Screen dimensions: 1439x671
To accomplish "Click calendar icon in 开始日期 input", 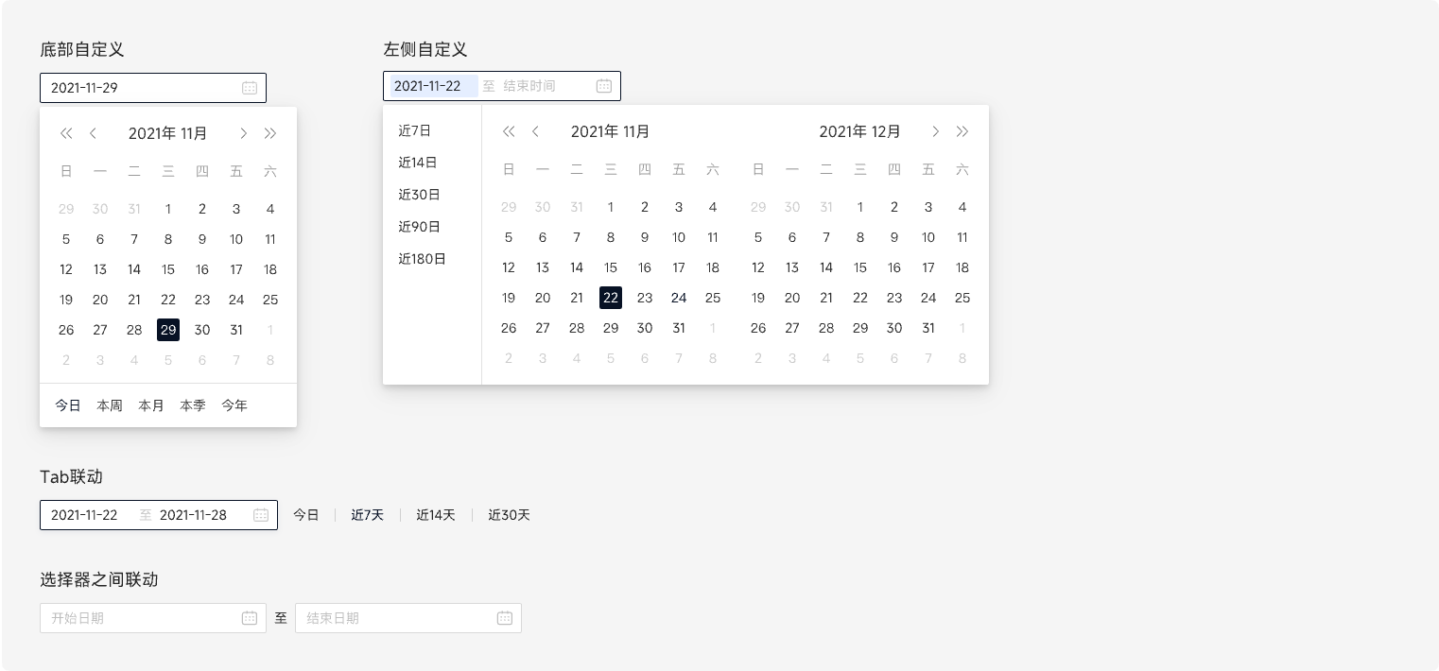I will point(250,618).
